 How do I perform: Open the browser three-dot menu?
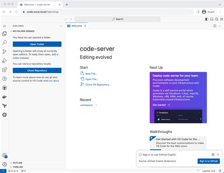[220, 12]
